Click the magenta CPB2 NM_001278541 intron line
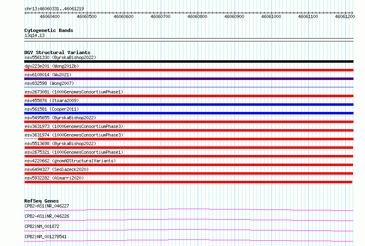This screenshot has width=365, height=246. [x=189, y=240]
